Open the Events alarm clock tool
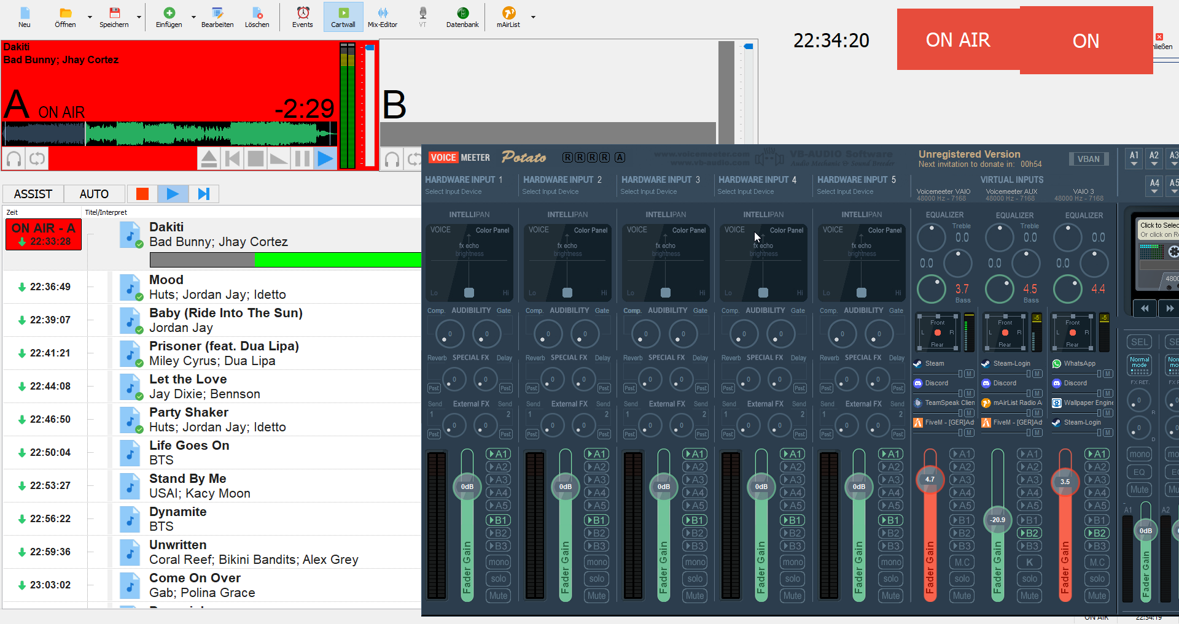 coord(302,17)
